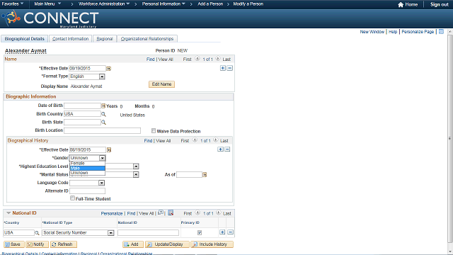Open Highest Education Level dropdown
The height and width of the screenshot is (255, 453).
tap(136, 166)
